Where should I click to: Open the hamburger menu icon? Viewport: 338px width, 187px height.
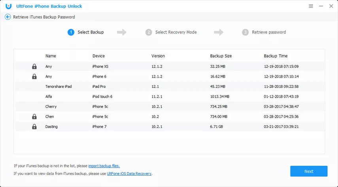pos(311,6)
